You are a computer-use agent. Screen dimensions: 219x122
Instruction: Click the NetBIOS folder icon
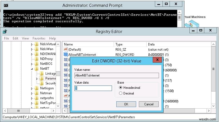tap(37, 64)
